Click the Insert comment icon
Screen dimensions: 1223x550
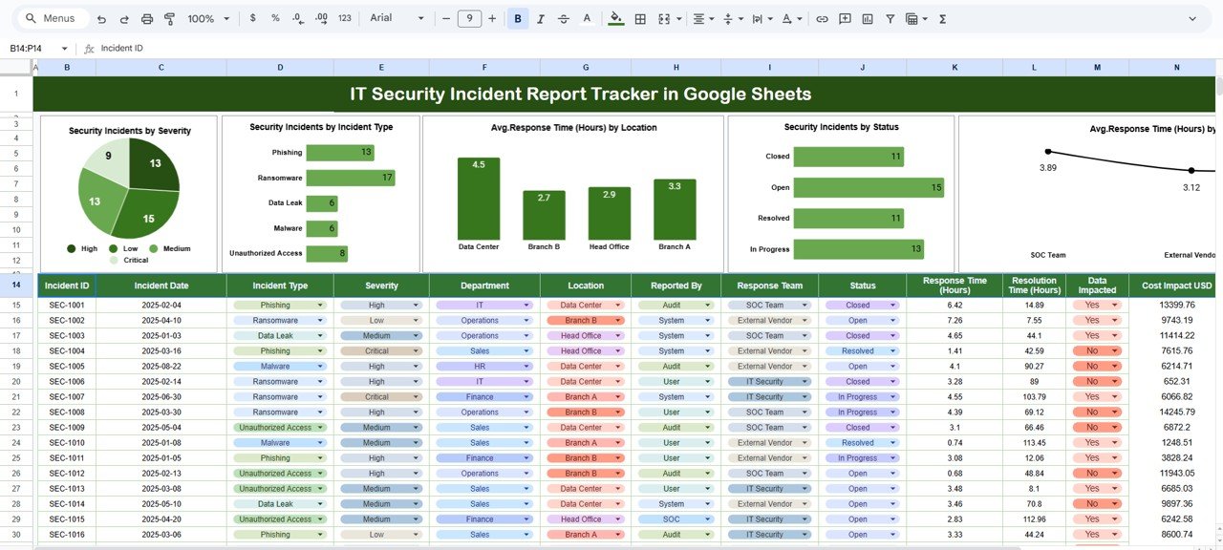(845, 18)
